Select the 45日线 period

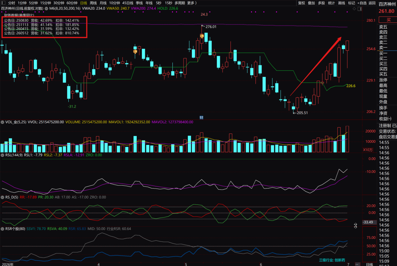[128, 3]
